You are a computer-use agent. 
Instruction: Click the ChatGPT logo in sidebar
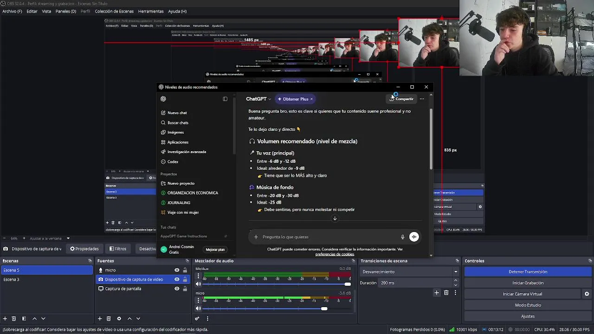coord(163,99)
